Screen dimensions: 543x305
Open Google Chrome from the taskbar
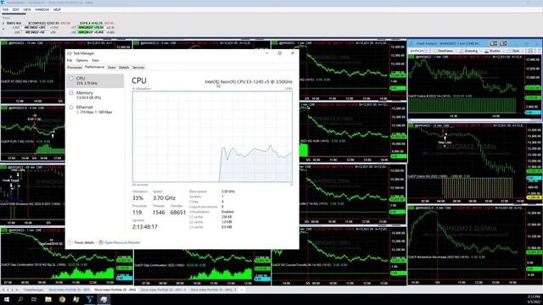coord(62,299)
